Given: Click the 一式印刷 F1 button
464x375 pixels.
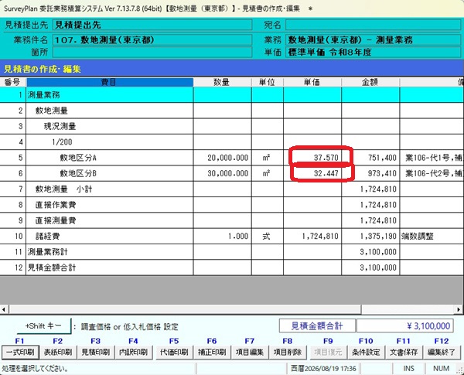Looking at the screenshot, I should (x=20, y=353).
